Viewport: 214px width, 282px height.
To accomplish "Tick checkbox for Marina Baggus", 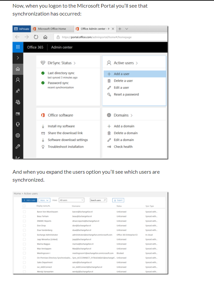I will (24, 244).
